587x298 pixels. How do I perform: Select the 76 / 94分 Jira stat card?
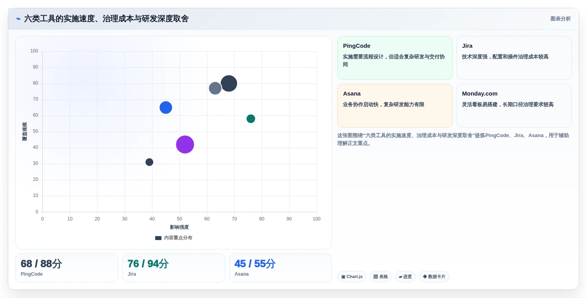(x=174, y=268)
